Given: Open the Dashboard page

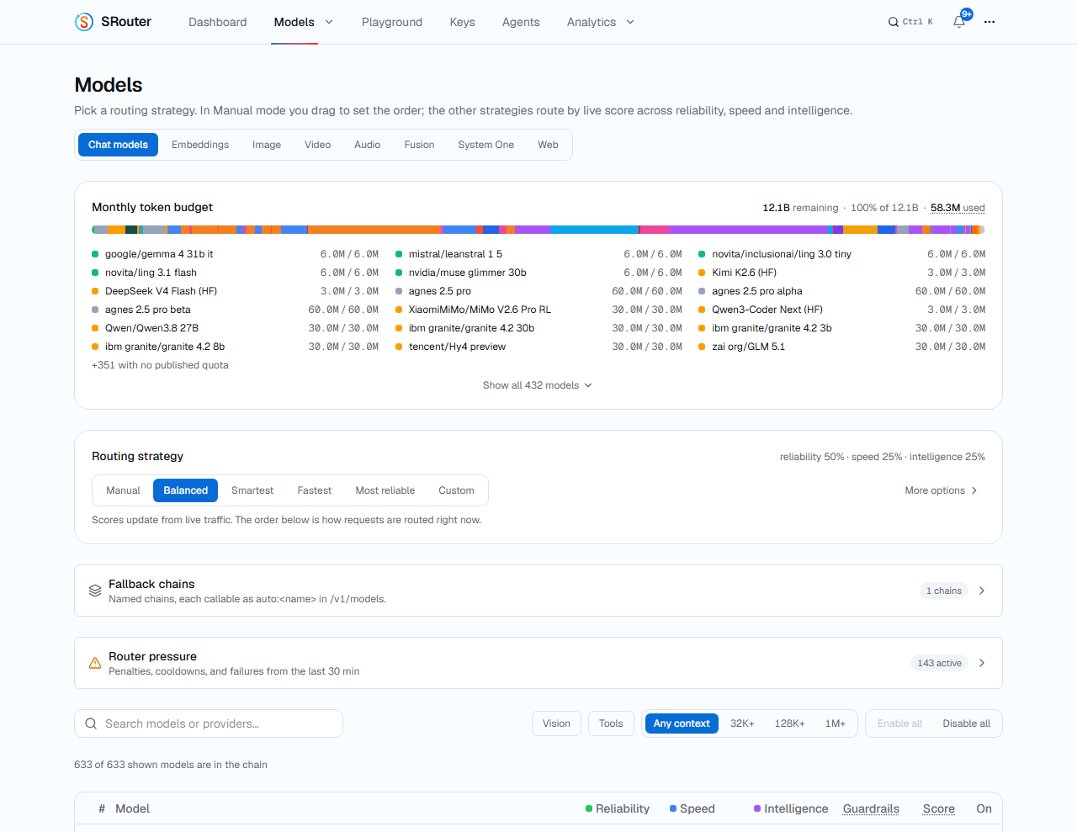Looking at the screenshot, I should (218, 22).
